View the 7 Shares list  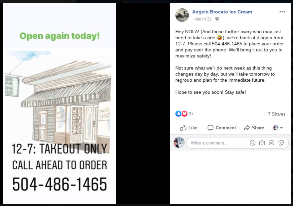[x=277, y=114]
